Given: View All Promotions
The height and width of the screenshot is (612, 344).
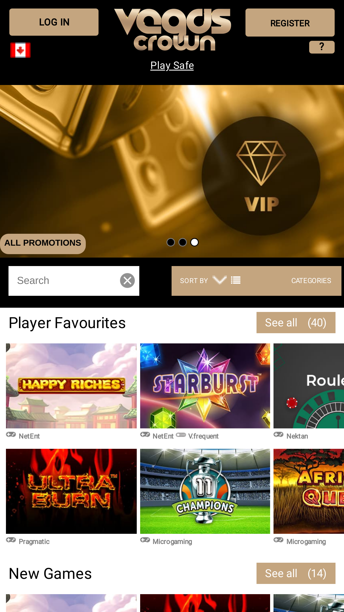Looking at the screenshot, I should coord(43,244).
